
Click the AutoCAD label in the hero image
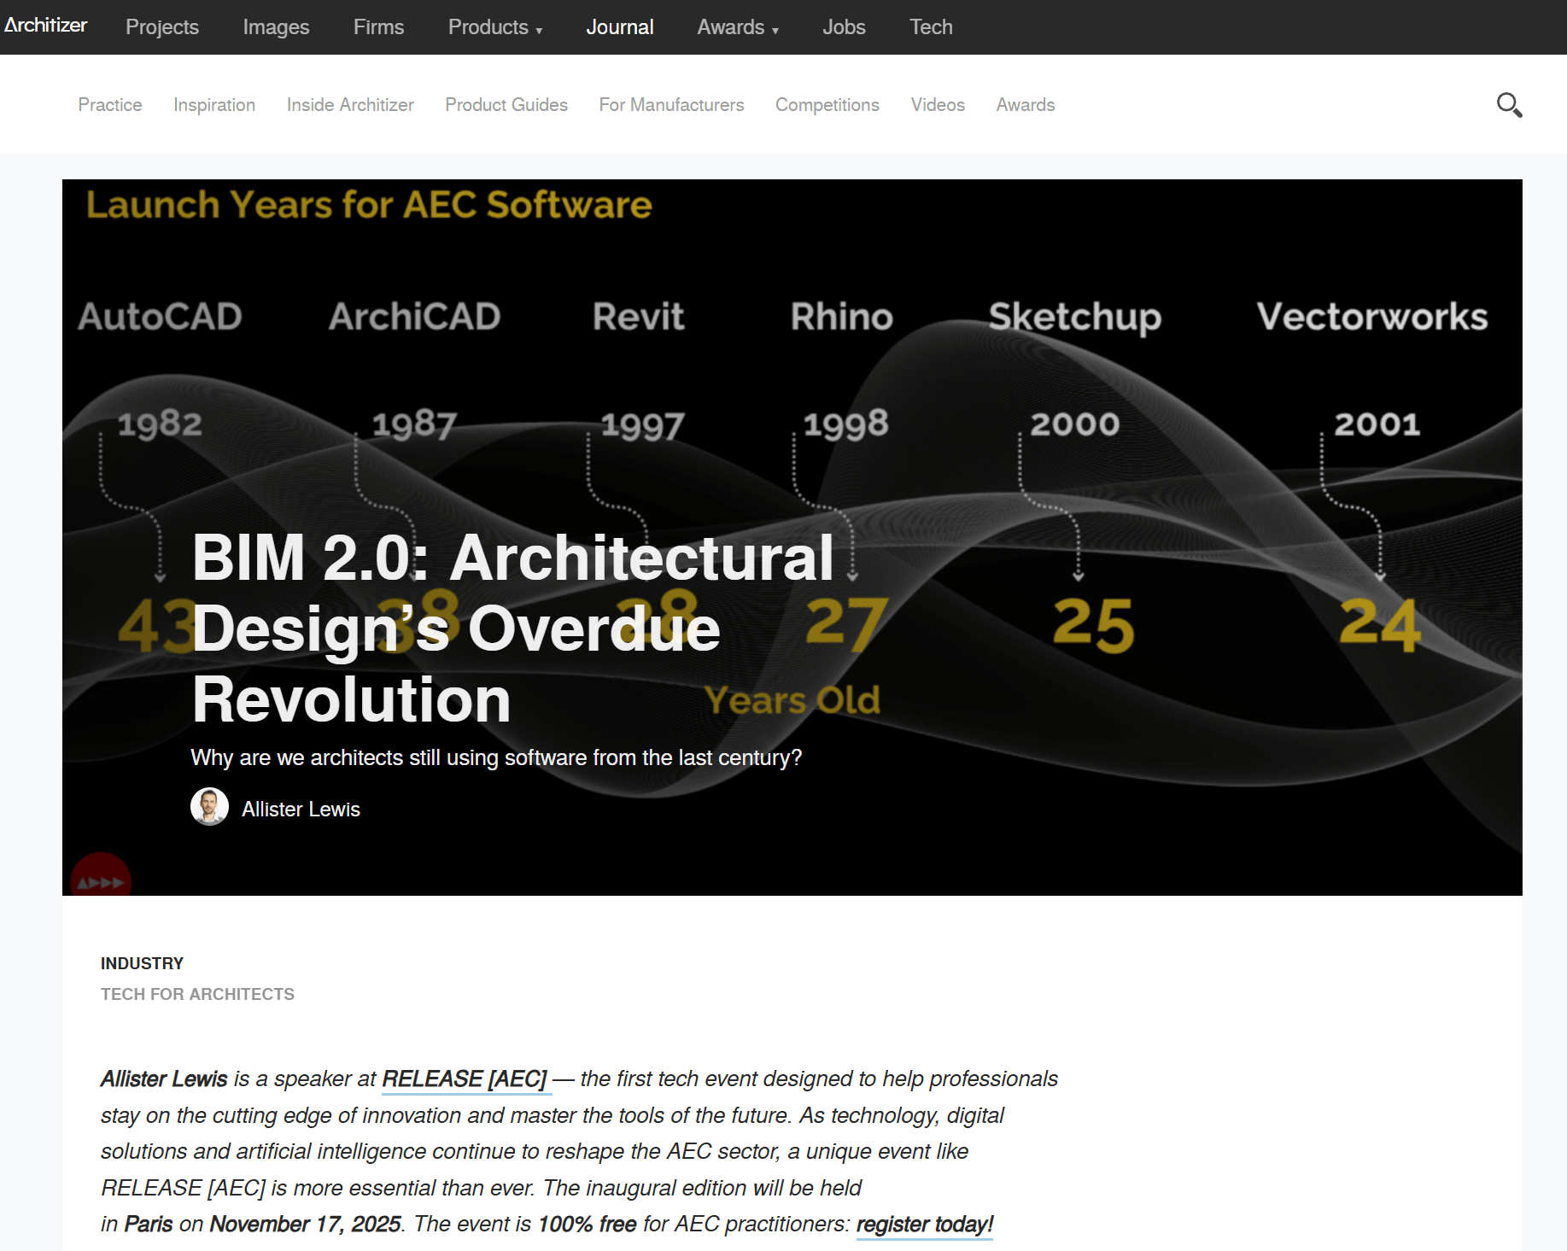coord(160,317)
